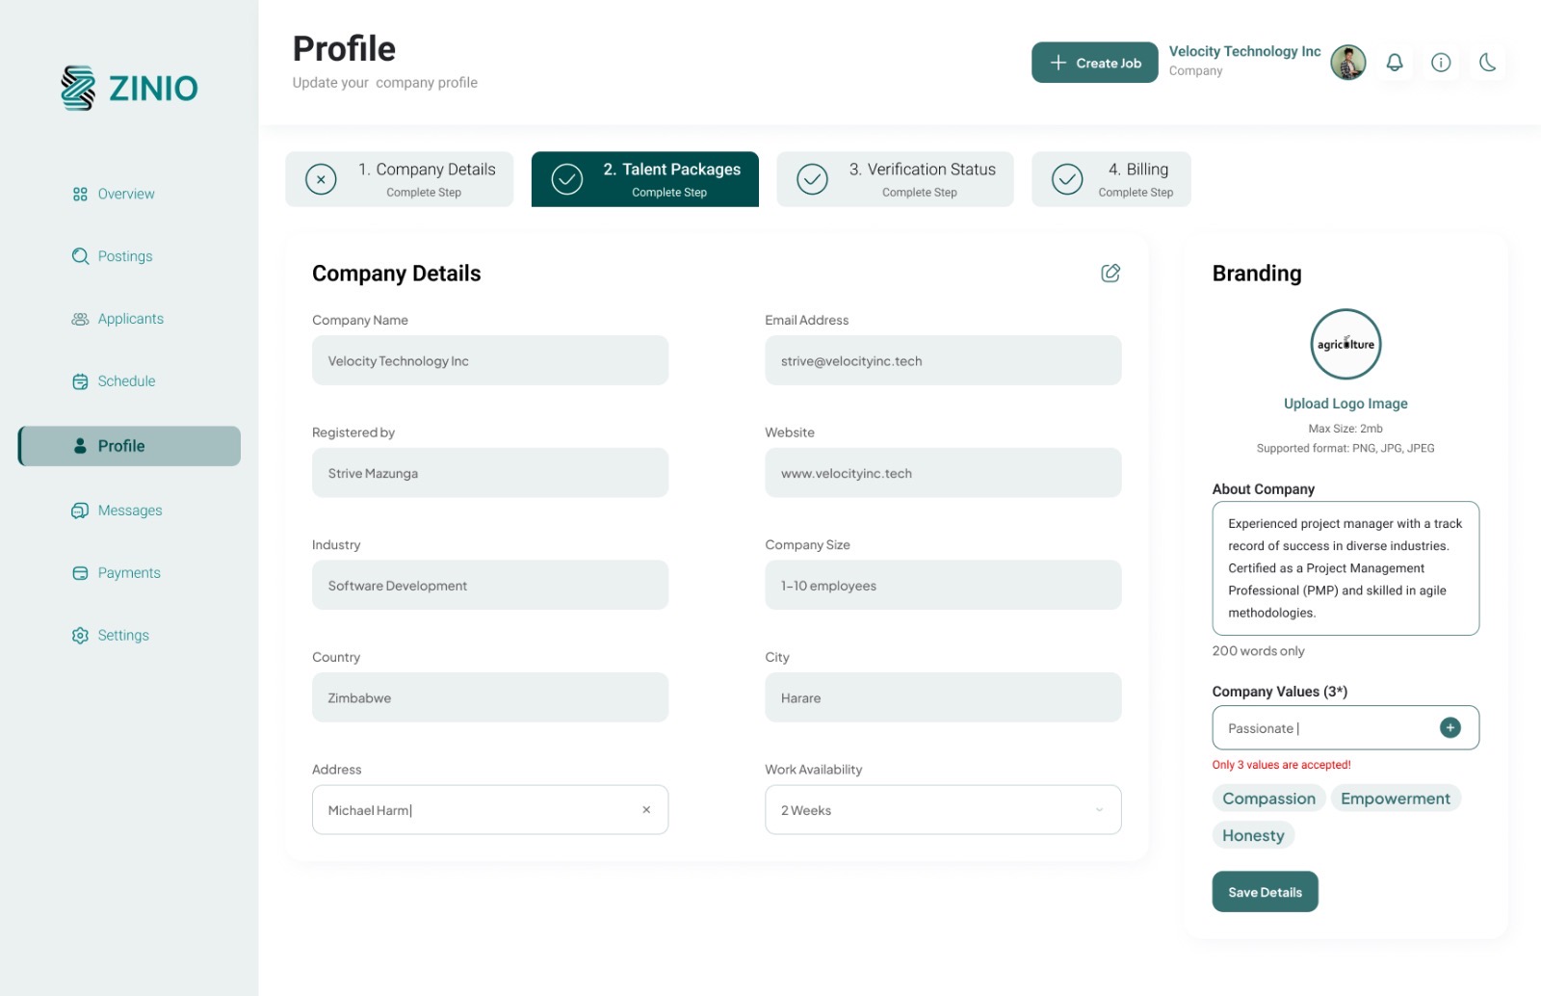This screenshot has width=1541, height=996.
Task: Click the user avatar picture
Action: tap(1347, 63)
